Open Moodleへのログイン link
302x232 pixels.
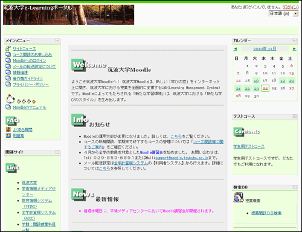point(30,60)
